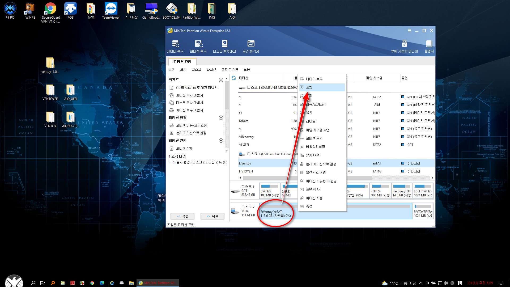Select the *:Recovery partition row

pos(336,137)
